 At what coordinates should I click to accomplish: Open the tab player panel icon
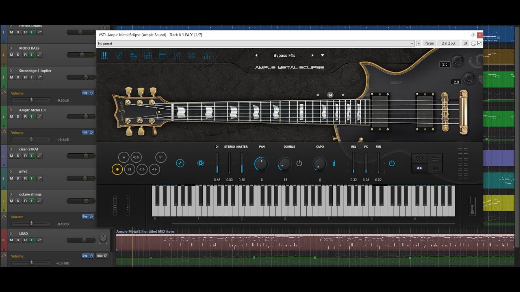click(x=133, y=56)
